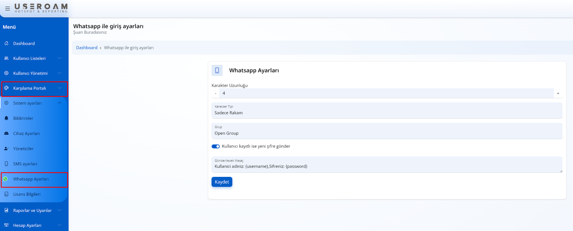The image size is (573, 231).
Task: Increase character length with plus button
Action: click(558, 93)
